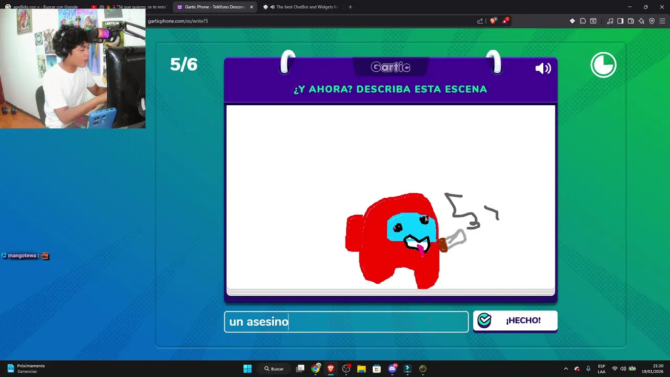Open Brave Shields lion icon
The image size is (670, 377).
[493, 21]
